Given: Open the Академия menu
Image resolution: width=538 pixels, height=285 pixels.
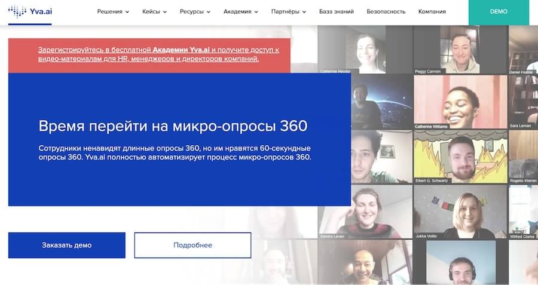Looking at the screenshot, I should point(241,11).
